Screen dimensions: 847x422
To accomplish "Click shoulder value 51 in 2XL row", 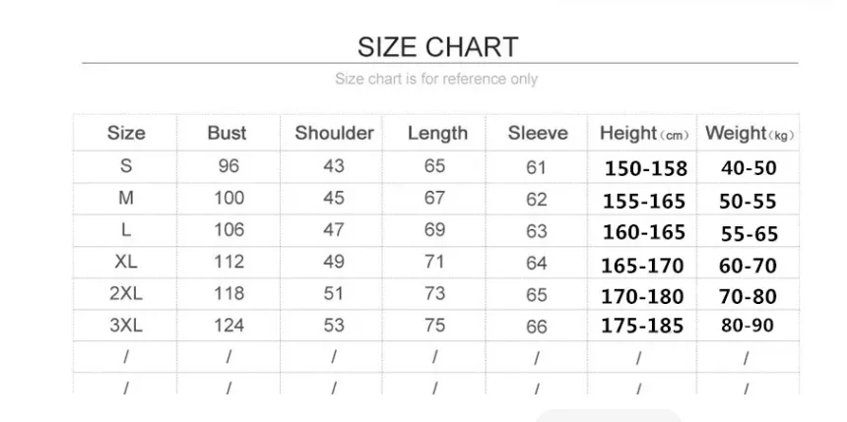I will [334, 293].
